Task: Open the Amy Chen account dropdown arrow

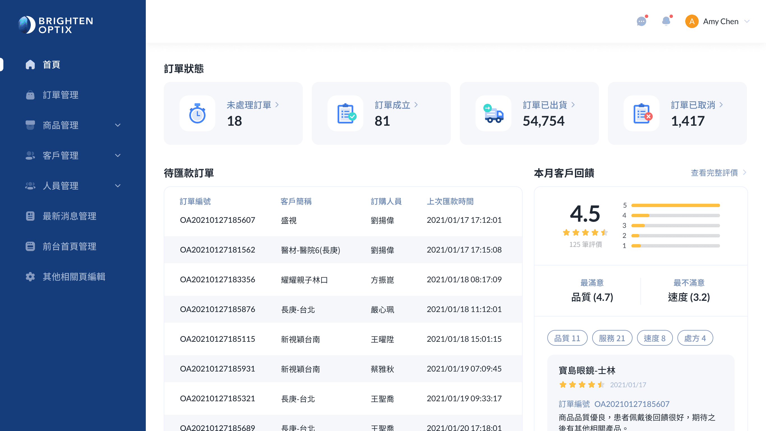Action: (x=746, y=21)
